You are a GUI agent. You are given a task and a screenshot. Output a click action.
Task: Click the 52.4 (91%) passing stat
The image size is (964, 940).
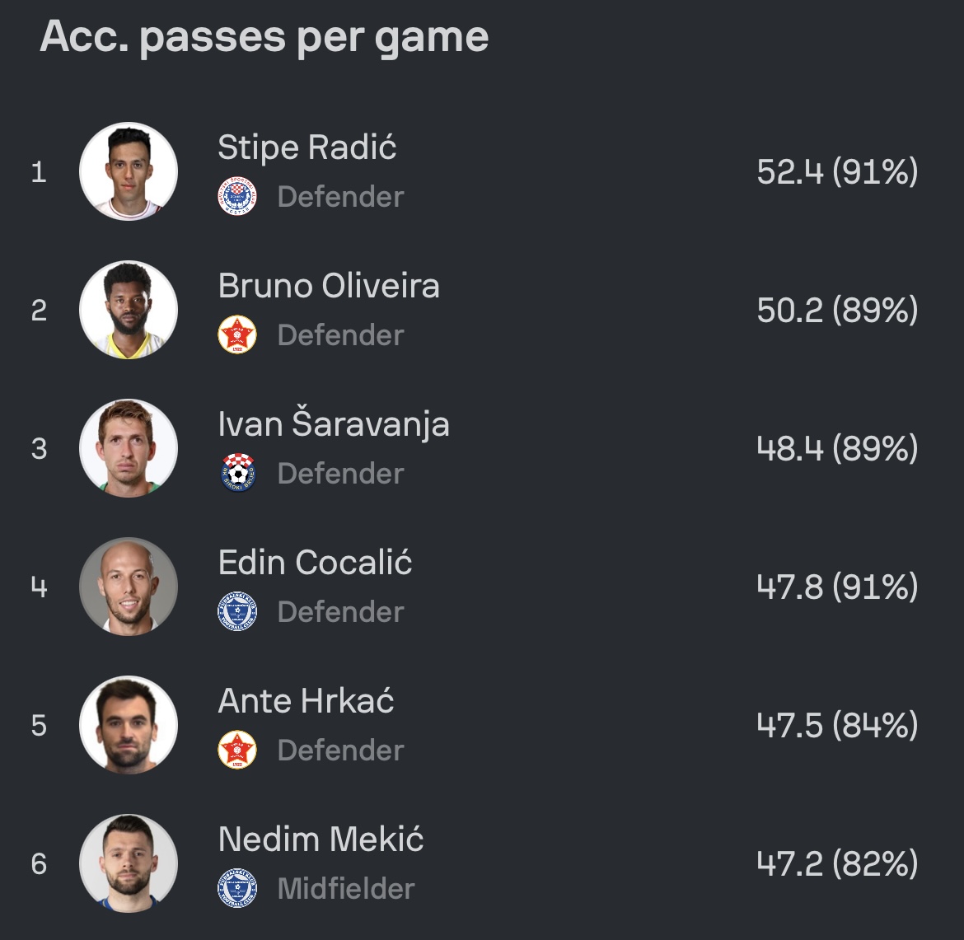[x=837, y=171]
